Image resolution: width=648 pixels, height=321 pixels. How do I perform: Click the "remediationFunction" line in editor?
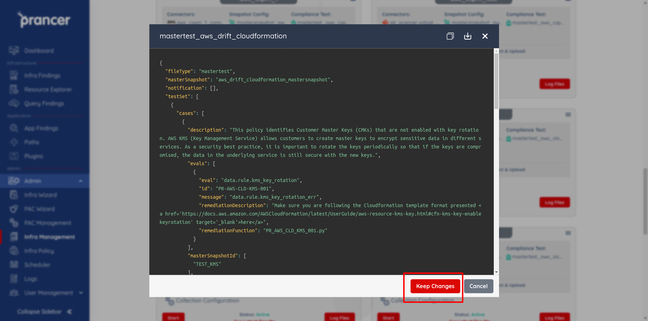pyautogui.click(x=263, y=231)
